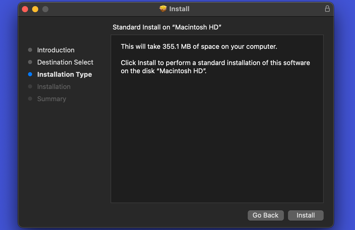Viewport: 355px width, 230px height.
Task: Click the gray bullet beside Introduction
Action: coord(30,50)
